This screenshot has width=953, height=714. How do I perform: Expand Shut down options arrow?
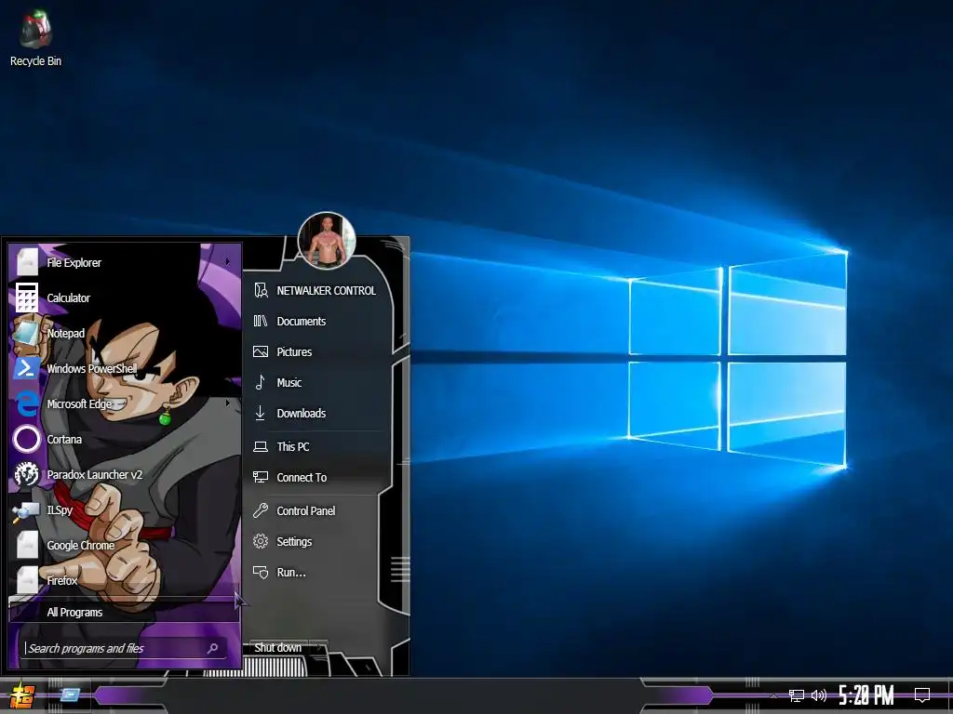click(319, 648)
